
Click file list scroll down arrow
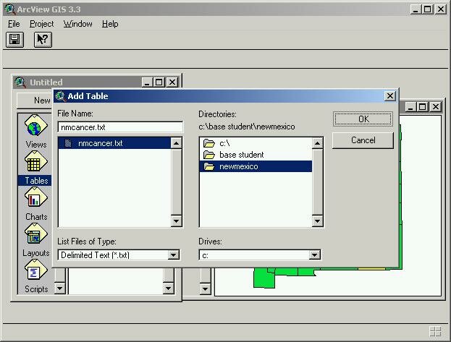point(176,221)
